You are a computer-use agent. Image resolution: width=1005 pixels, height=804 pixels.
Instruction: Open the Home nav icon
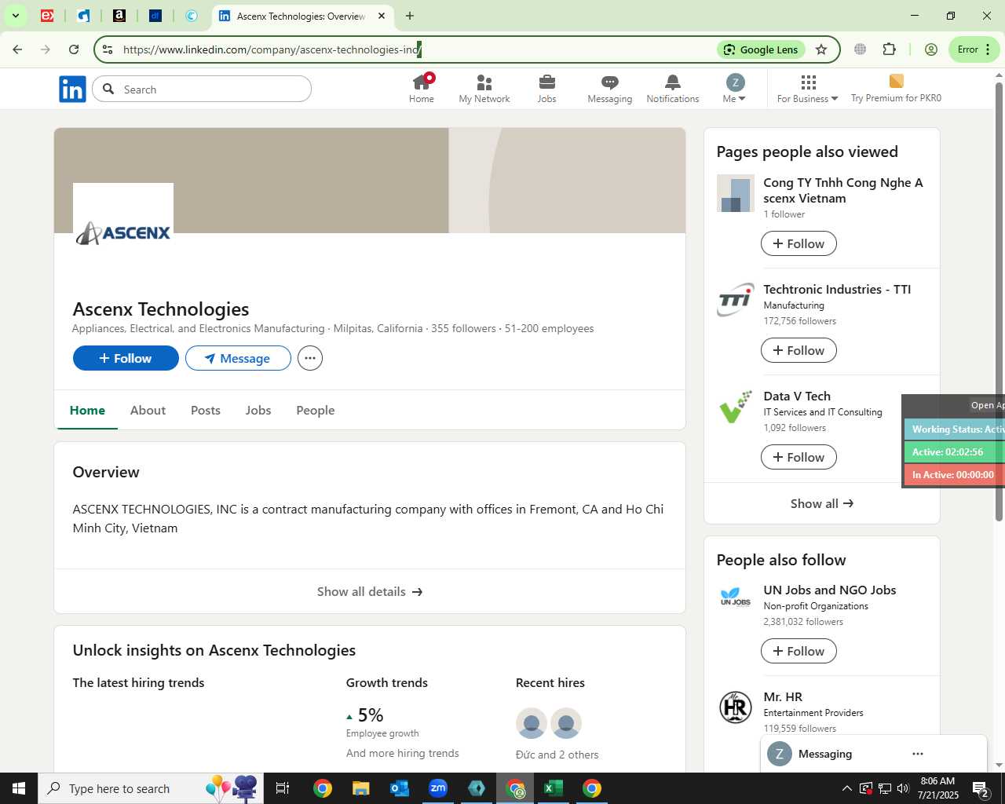click(422, 88)
